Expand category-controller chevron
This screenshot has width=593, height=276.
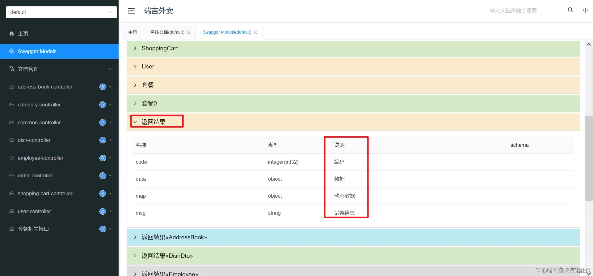tap(110, 105)
